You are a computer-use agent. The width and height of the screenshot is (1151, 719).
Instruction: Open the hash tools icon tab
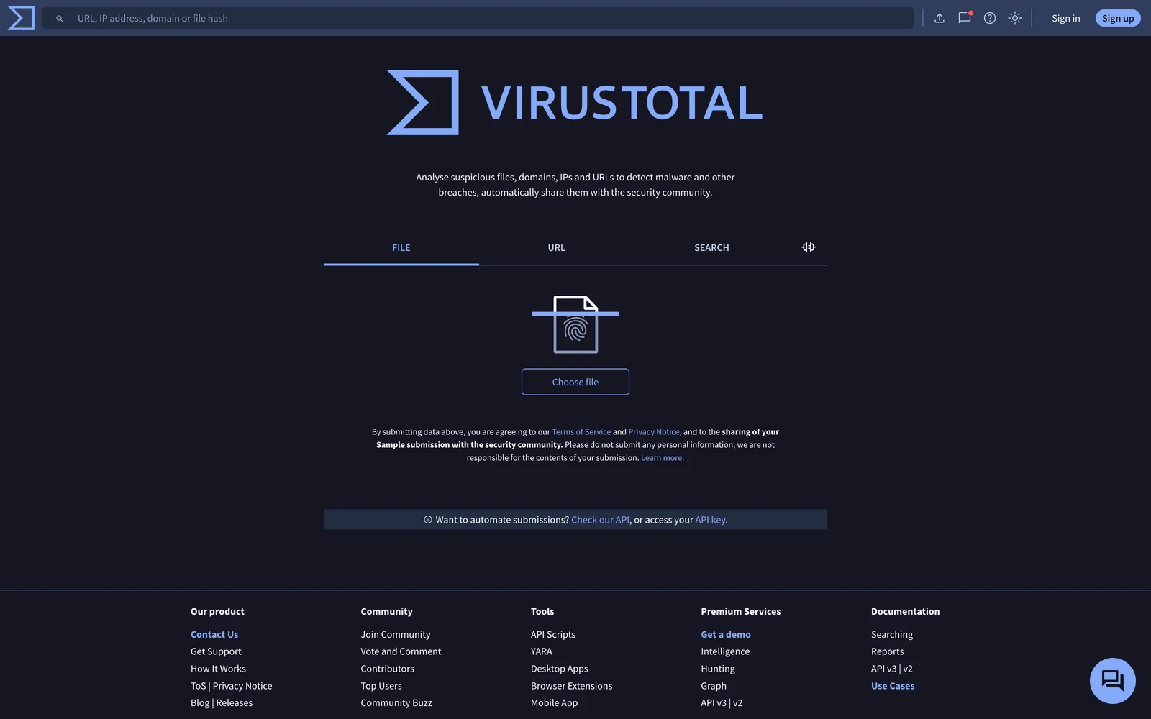coord(809,247)
